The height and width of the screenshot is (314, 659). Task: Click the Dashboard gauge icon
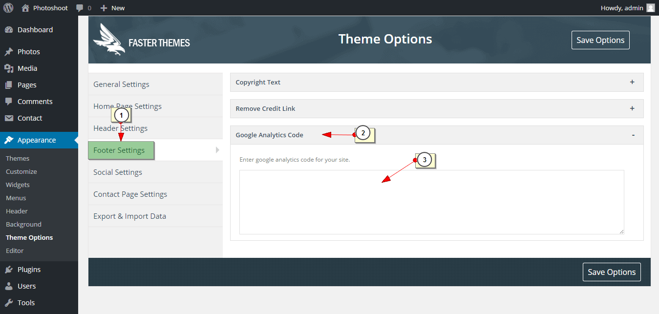click(9, 30)
